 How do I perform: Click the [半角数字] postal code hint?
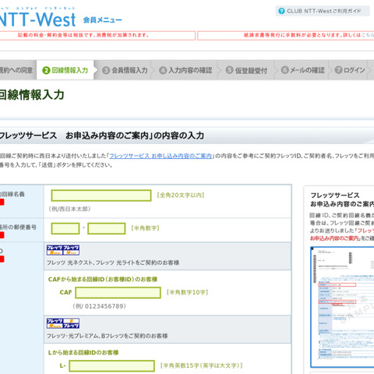click(x=145, y=228)
